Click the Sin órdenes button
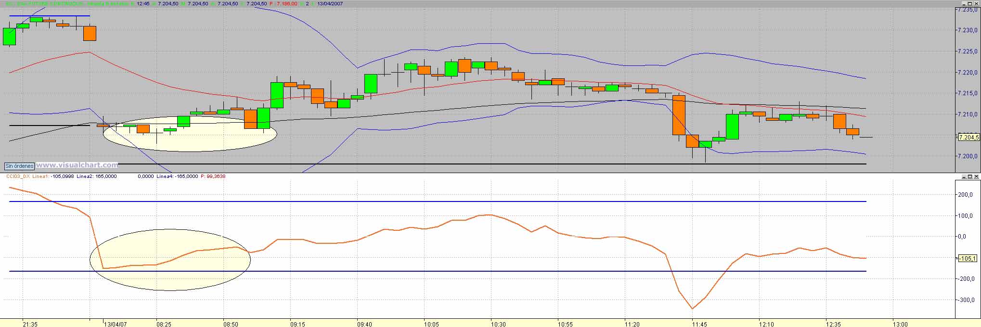The image size is (981, 327). pos(19,166)
